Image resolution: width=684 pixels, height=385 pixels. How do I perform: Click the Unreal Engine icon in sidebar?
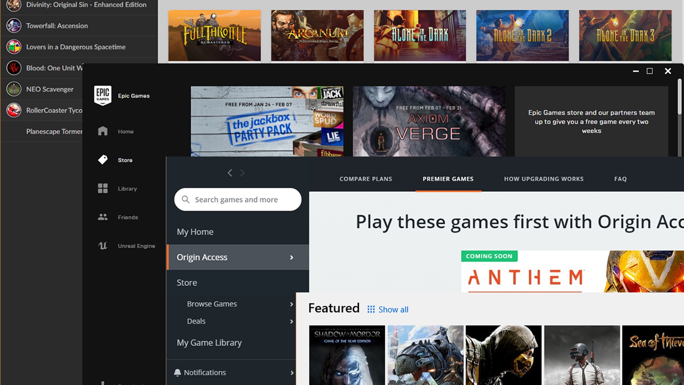[102, 245]
